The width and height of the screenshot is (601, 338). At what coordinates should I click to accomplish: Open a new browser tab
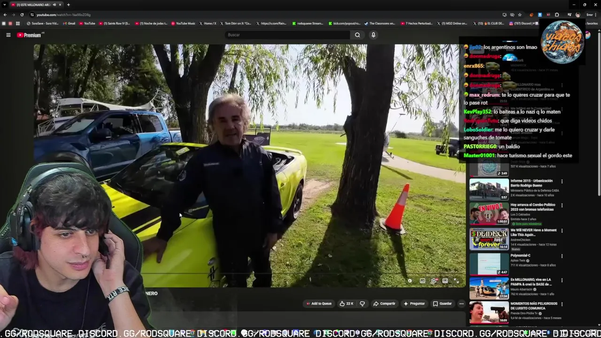(x=68, y=5)
